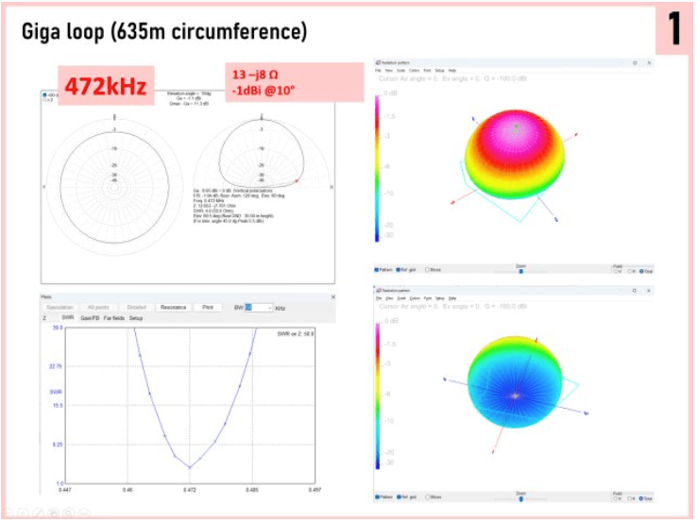Maximize the upper Radiation pattern window
The width and height of the screenshot is (697, 523).
(634, 62)
